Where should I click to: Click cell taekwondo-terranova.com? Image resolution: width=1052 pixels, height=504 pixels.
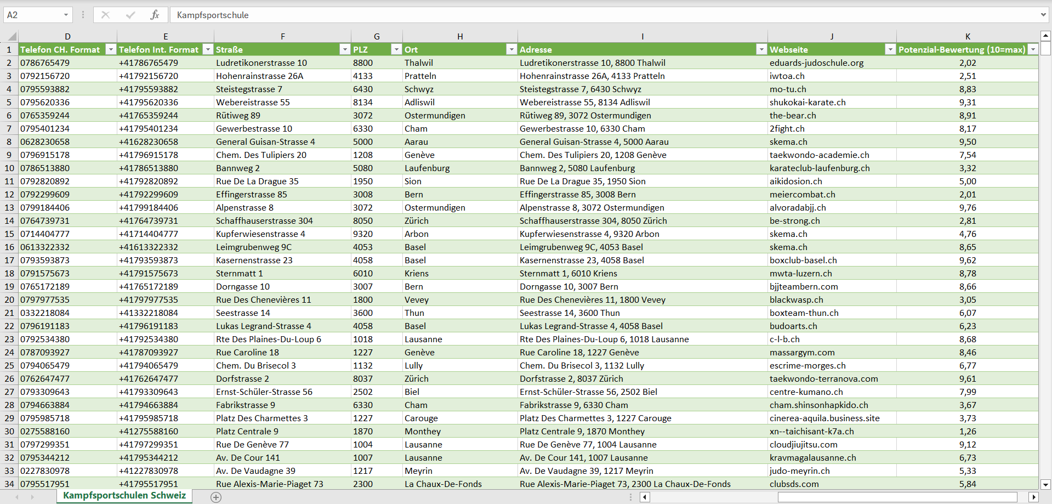[832, 378]
